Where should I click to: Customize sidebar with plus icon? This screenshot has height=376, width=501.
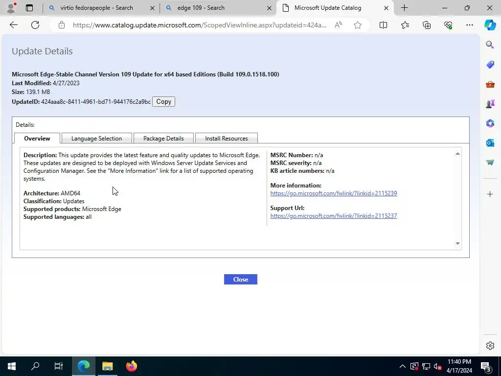pos(490,194)
